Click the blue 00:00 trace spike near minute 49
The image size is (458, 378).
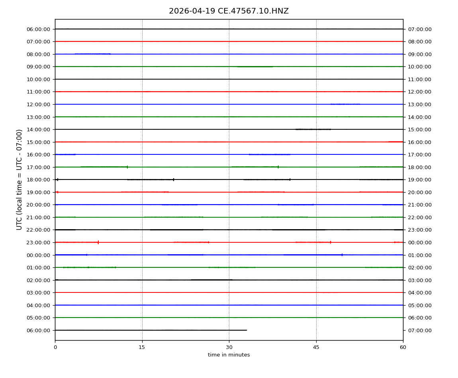point(342,255)
